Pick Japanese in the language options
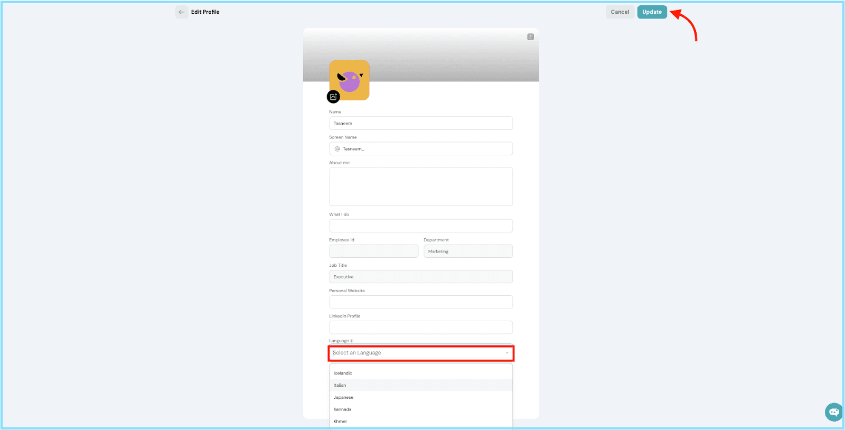Image resolution: width=845 pixels, height=430 pixels. coord(343,398)
